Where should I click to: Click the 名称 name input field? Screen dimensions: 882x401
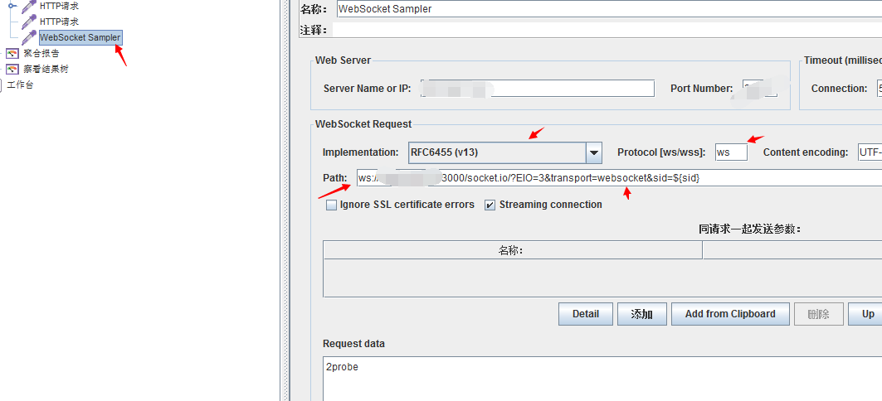[x=609, y=9]
